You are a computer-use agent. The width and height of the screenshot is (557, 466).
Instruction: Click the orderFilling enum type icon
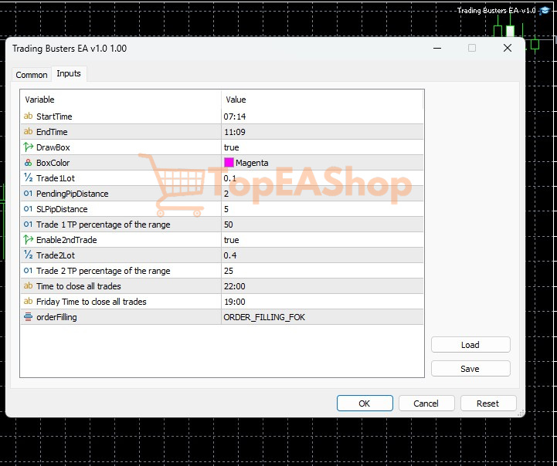coord(29,317)
